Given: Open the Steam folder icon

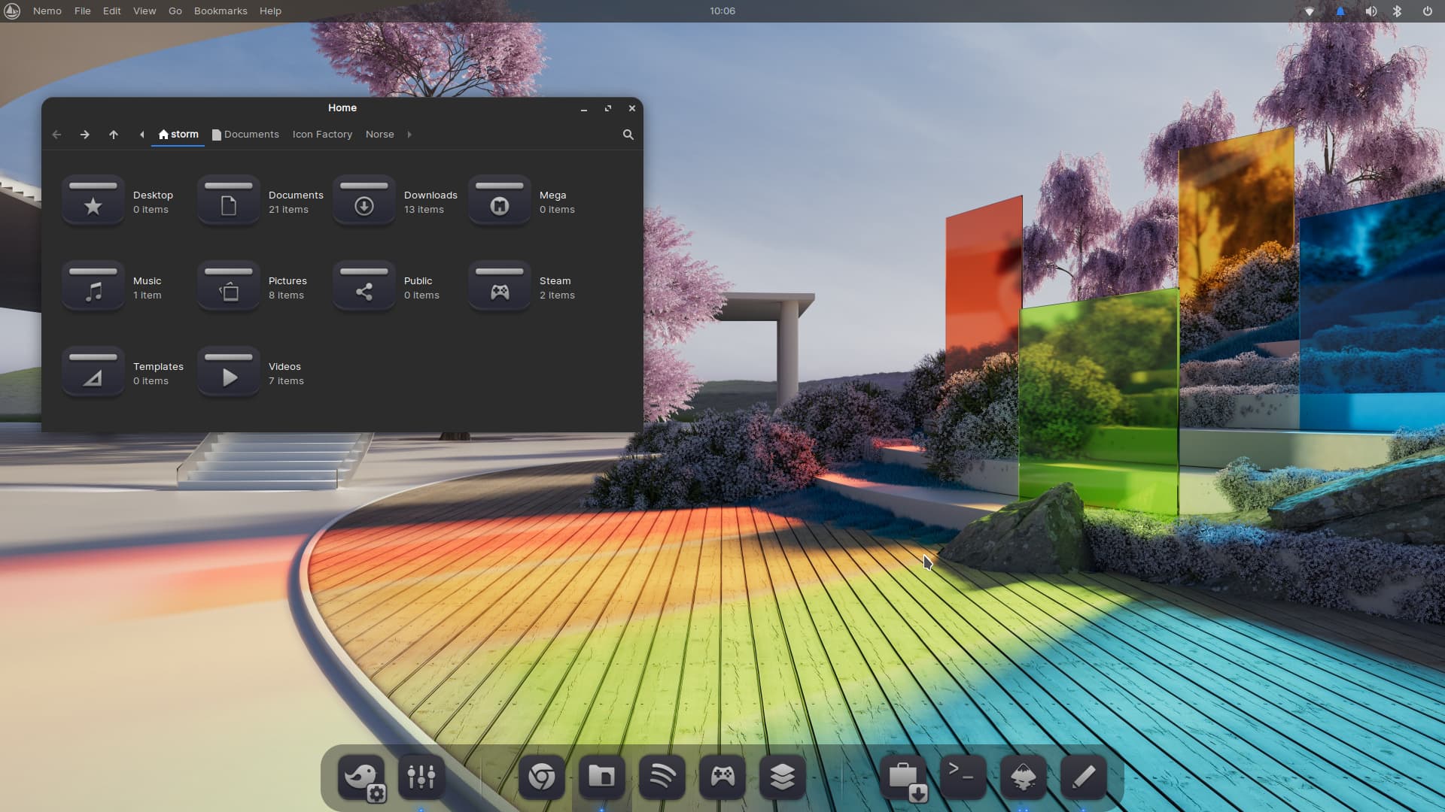Looking at the screenshot, I should click(x=499, y=286).
